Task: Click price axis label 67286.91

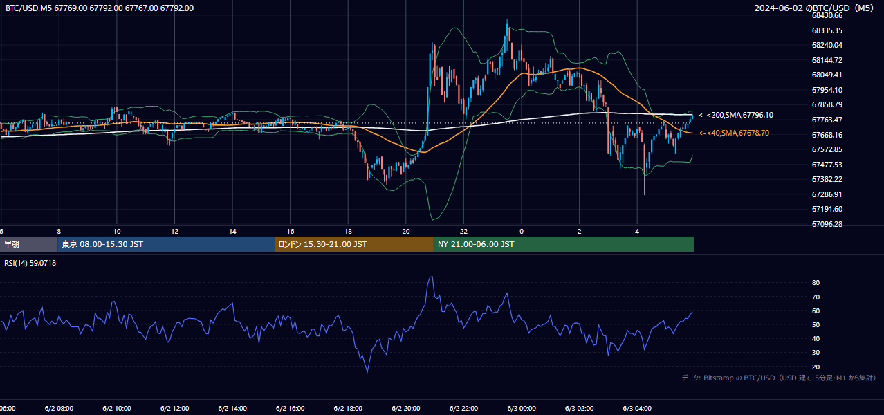Action: [x=827, y=194]
